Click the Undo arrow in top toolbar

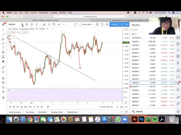click(x=63, y=24)
